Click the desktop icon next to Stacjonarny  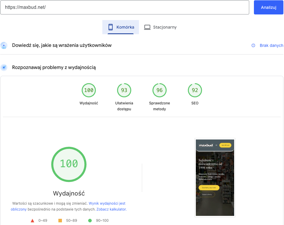pos(147,27)
